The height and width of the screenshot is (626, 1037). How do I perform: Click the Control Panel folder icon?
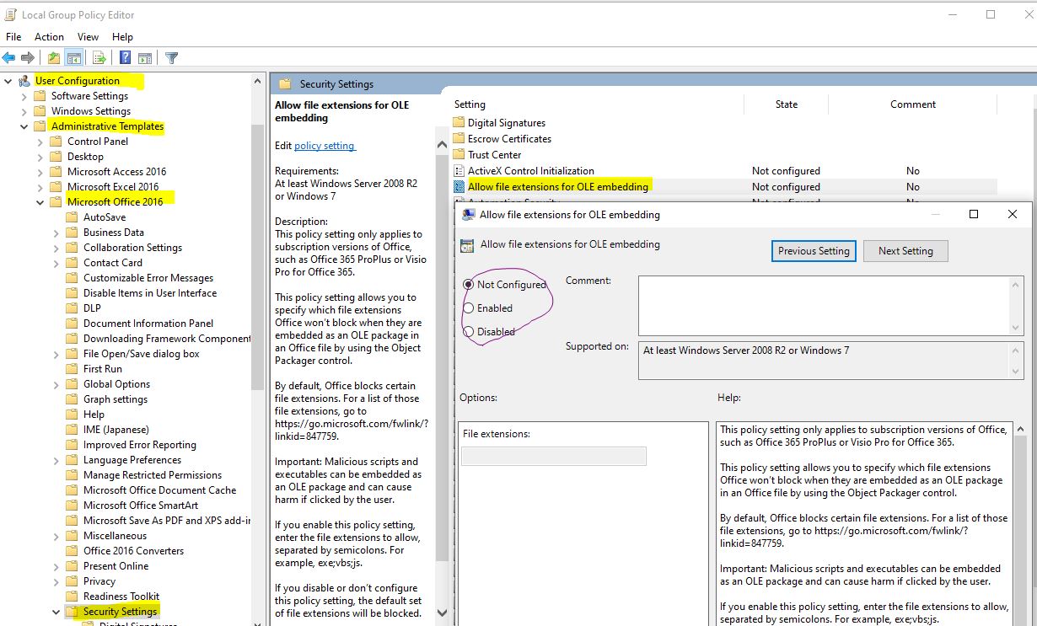coord(56,142)
